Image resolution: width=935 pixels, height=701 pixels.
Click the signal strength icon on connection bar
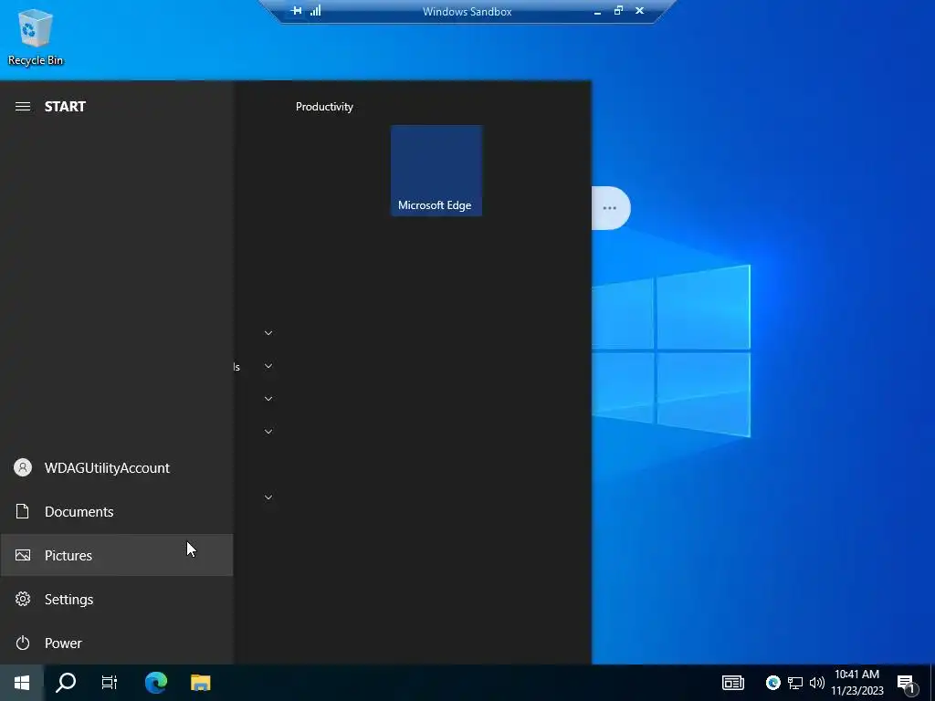pos(315,11)
